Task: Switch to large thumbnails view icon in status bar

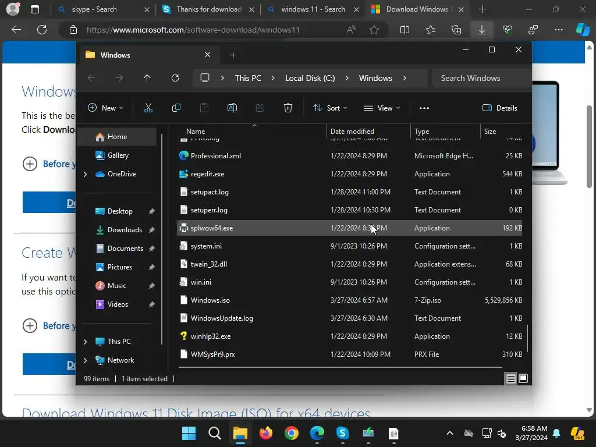Action: [x=523, y=378]
